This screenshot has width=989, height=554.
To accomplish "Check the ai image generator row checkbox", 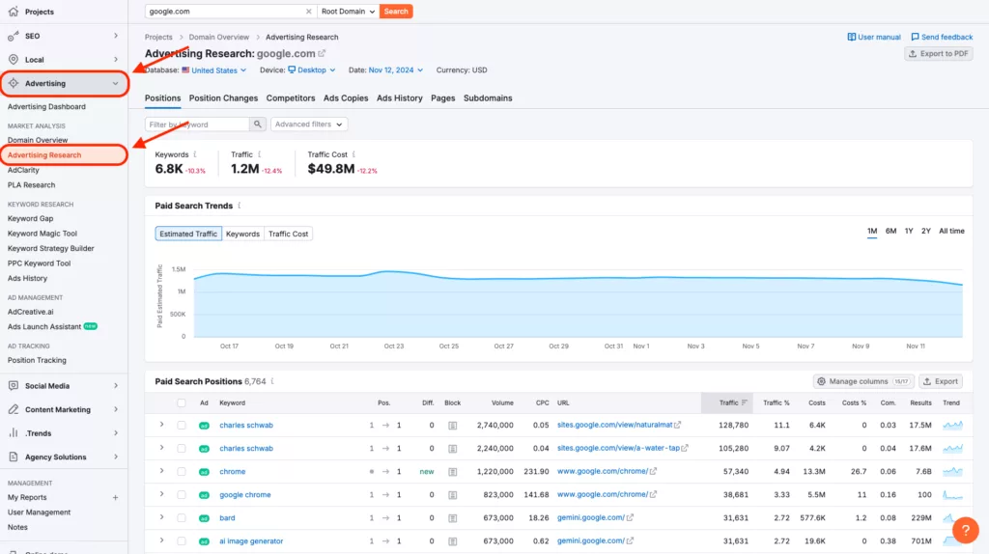I will pyautogui.click(x=181, y=540).
